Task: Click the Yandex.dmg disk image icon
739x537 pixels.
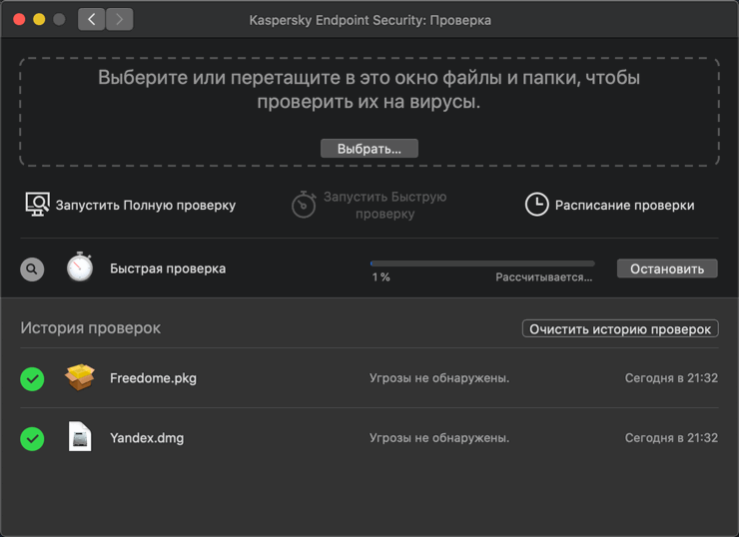Action: 80,437
